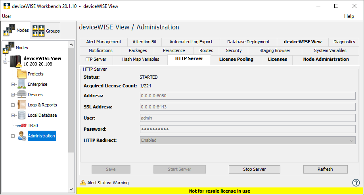Click the Password input field
The width and height of the screenshot is (364, 195).
248,129
